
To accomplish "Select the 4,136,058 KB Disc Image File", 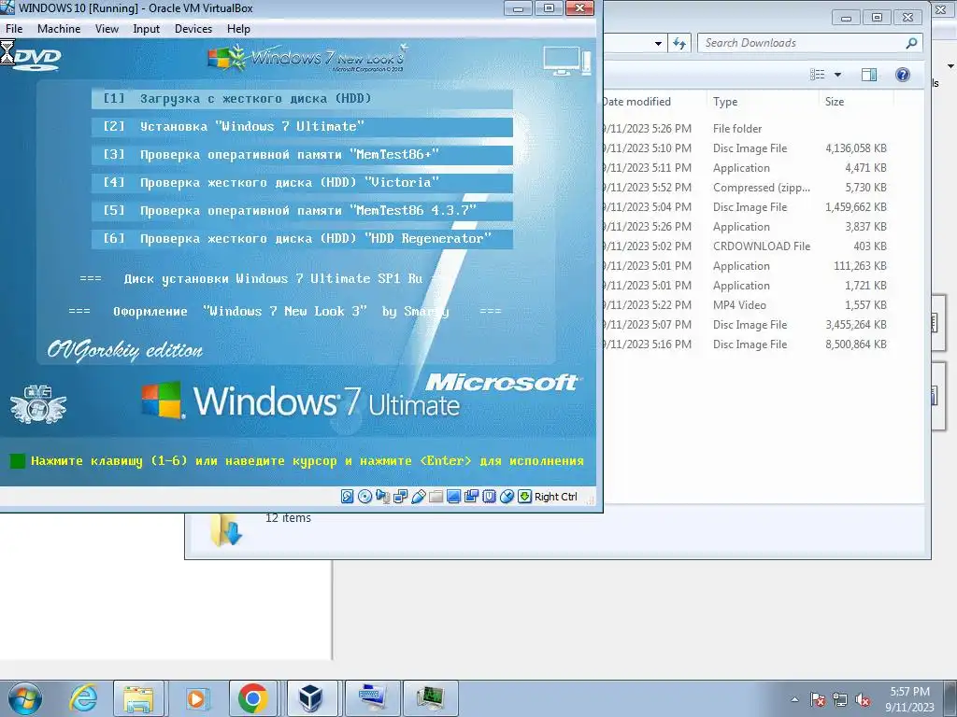I will (748, 148).
